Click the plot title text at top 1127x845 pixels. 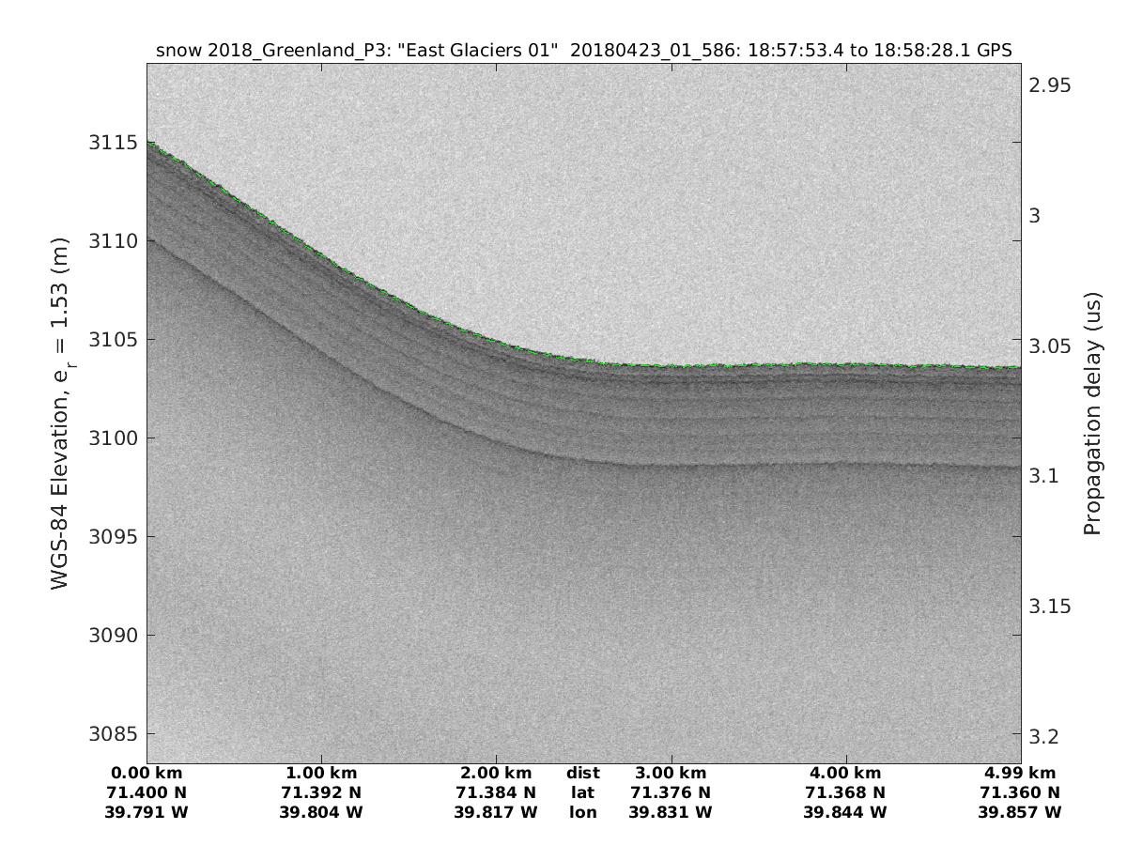click(x=583, y=52)
